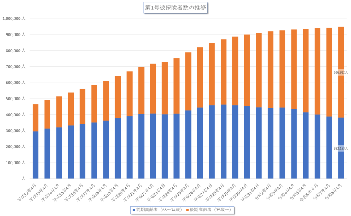This screenshot has height=216, width=351.
Task: Select the orange bar segment for 平成12年4月
Action: pos(36,118)
